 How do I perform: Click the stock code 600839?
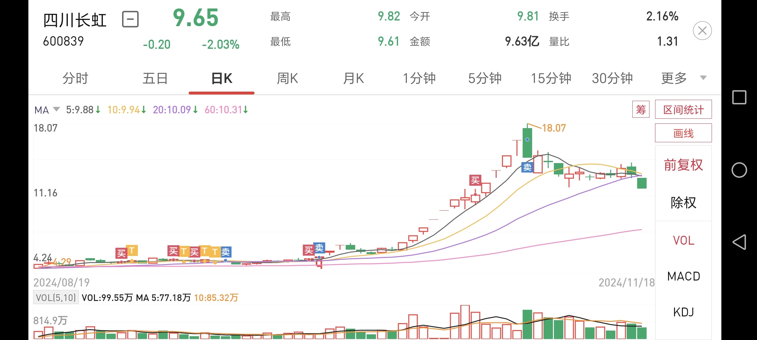pos(63,41)
